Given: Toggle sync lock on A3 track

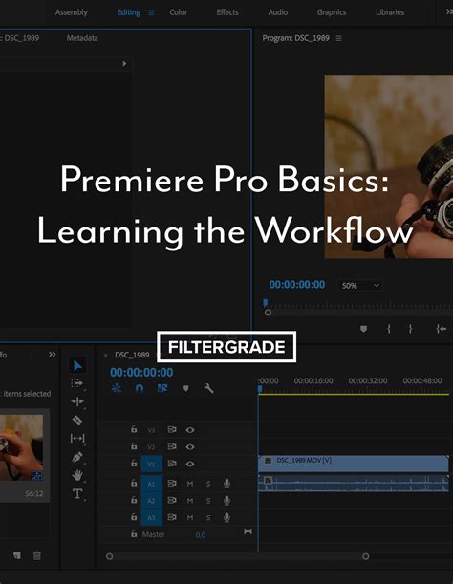Looking at the screenshot, I should click(172, 517).
